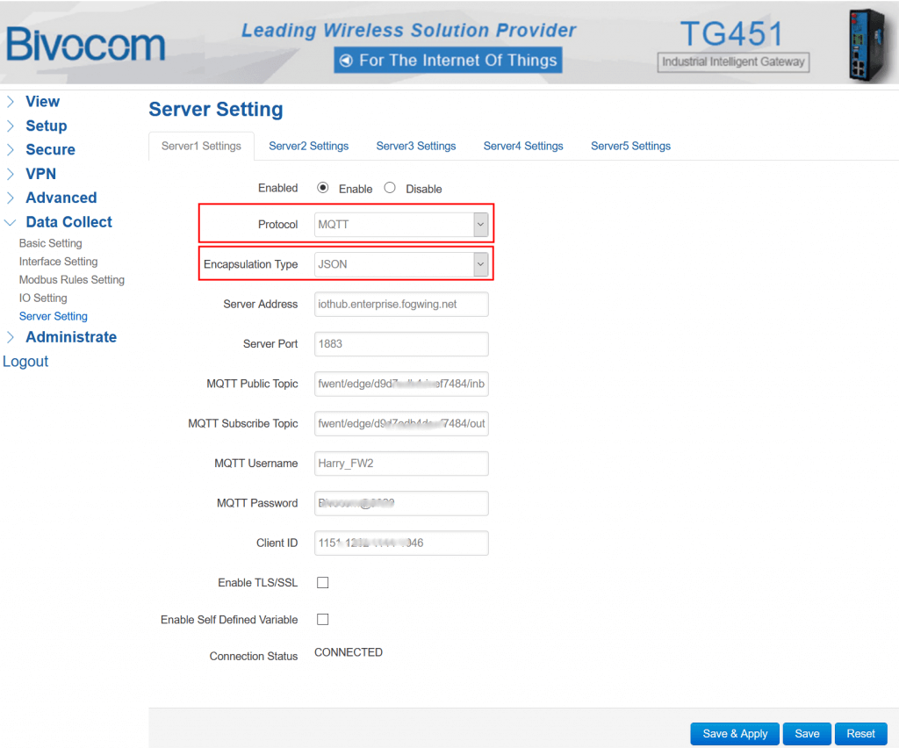Viewport: 899px width, 748px height.
Task: Expand the View section chevron
Action: 11,101
